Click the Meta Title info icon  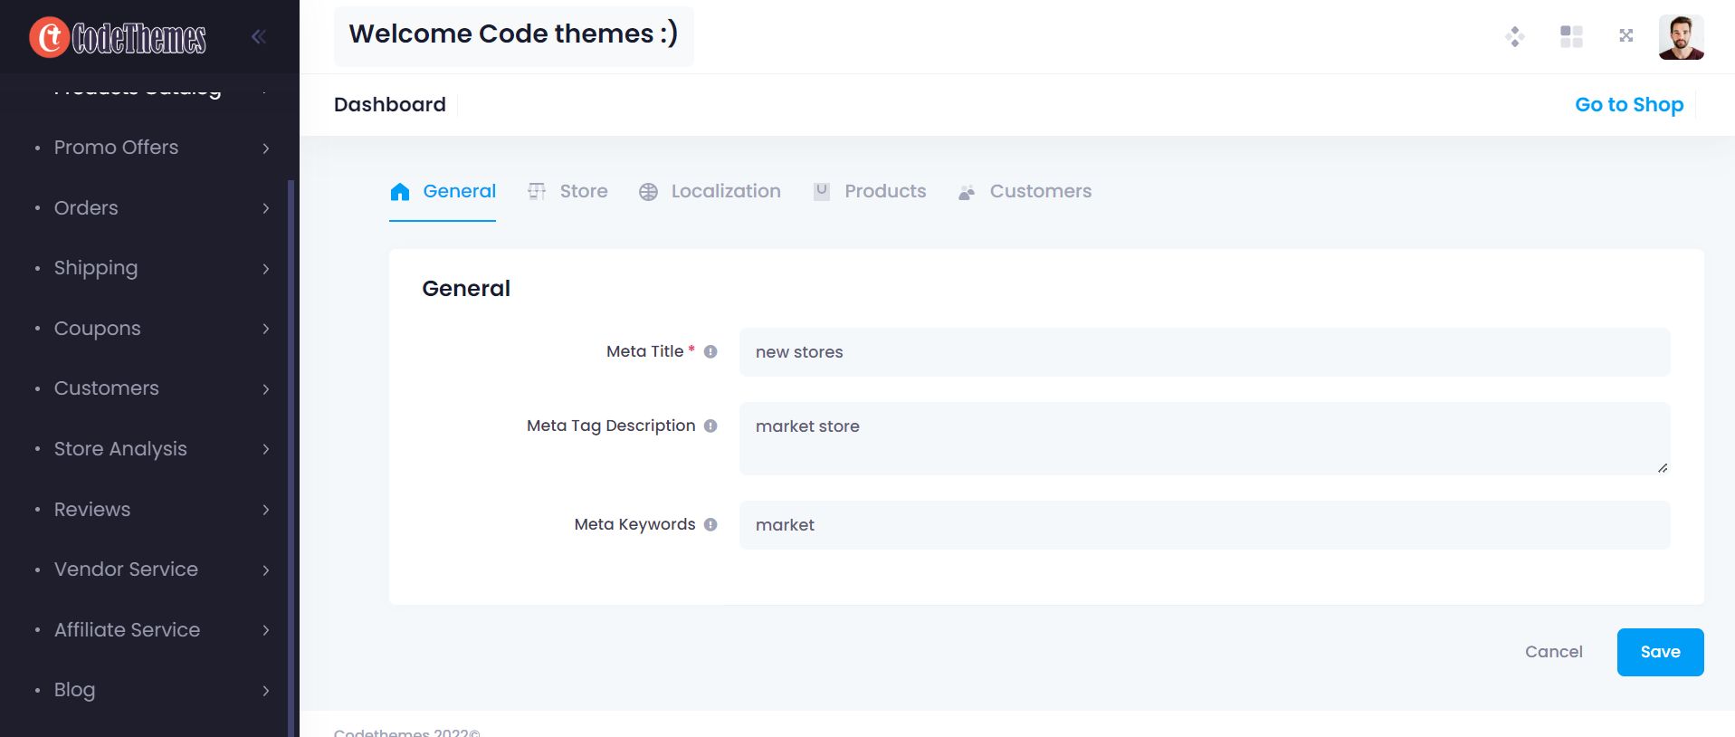point(710,351)
